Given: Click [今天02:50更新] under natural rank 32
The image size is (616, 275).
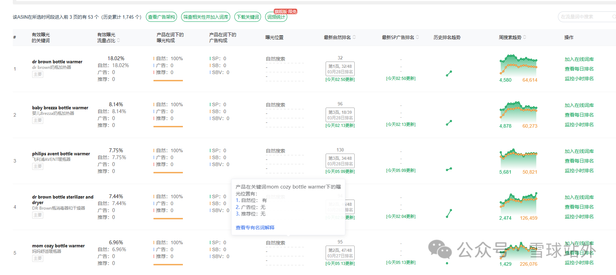Looking at the screenshot, I should point(340,80).
